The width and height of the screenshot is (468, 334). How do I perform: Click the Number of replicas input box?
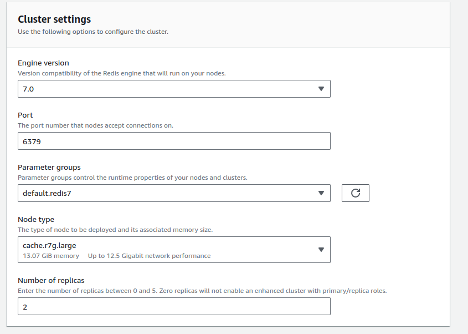click(x=174, y=306)
